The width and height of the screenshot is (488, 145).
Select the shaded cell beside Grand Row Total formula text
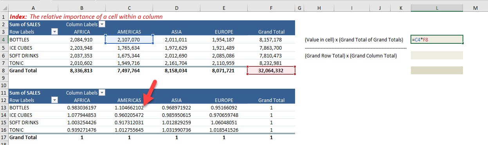click(437, 55)
